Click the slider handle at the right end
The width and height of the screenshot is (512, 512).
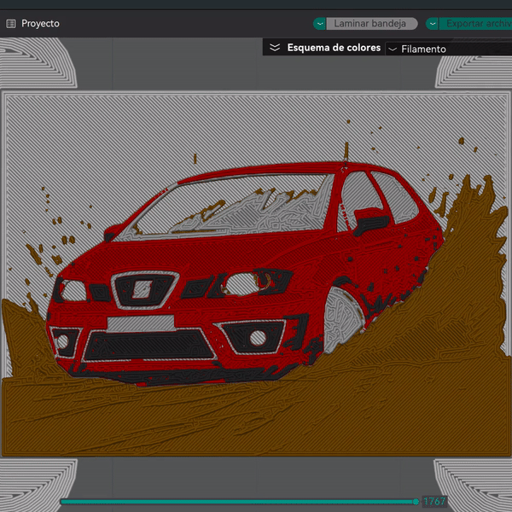tap(416, 502)
